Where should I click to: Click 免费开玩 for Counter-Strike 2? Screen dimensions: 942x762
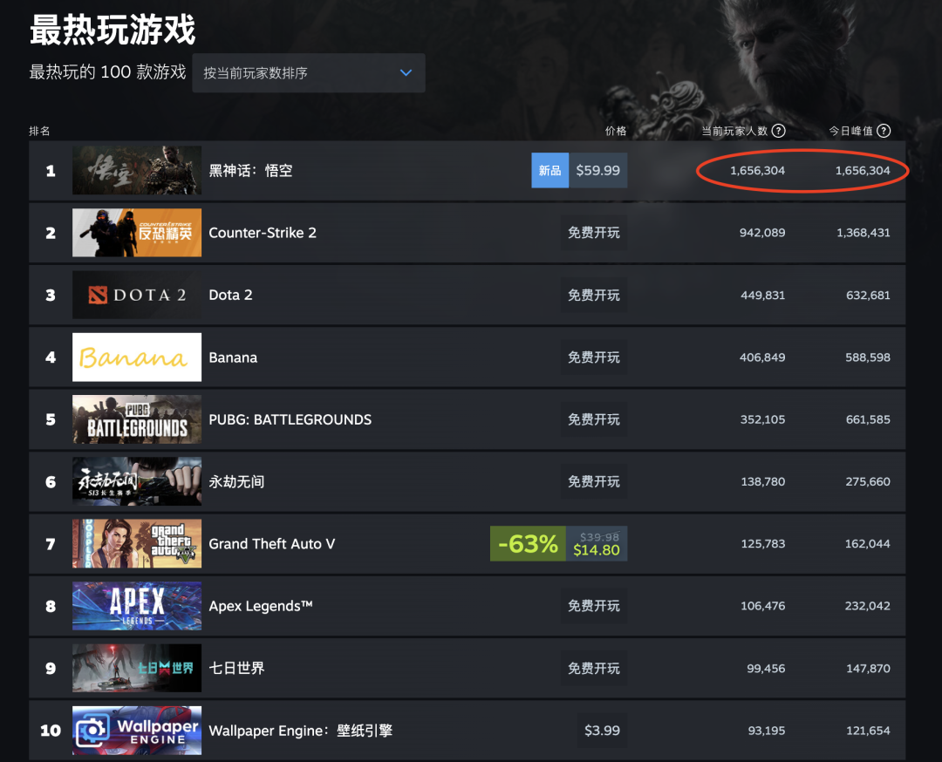[x=594, y=233]
